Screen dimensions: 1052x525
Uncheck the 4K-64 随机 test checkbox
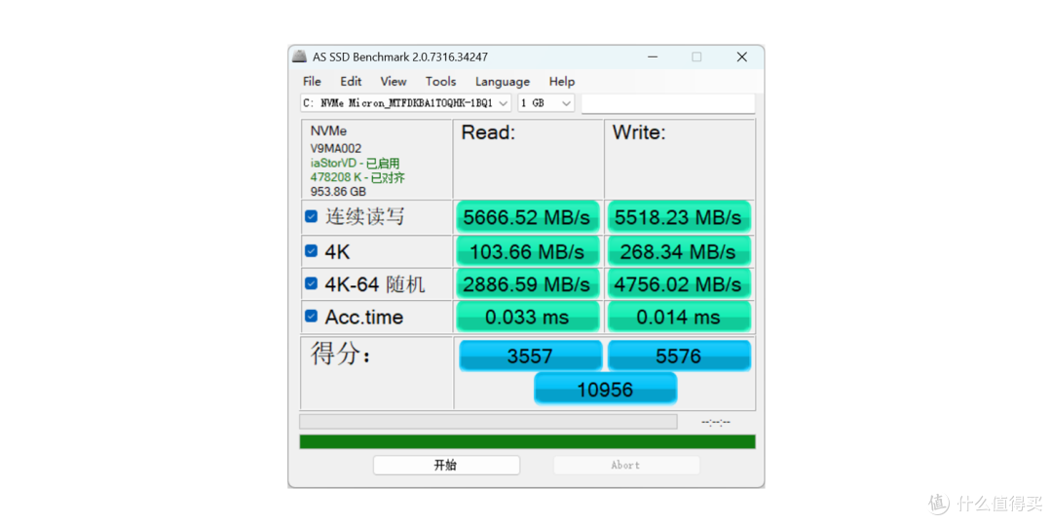click(312, 283)
